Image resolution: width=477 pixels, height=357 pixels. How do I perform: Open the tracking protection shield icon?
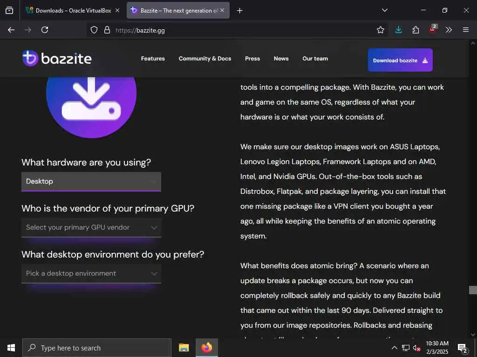[x=94, y=30]
